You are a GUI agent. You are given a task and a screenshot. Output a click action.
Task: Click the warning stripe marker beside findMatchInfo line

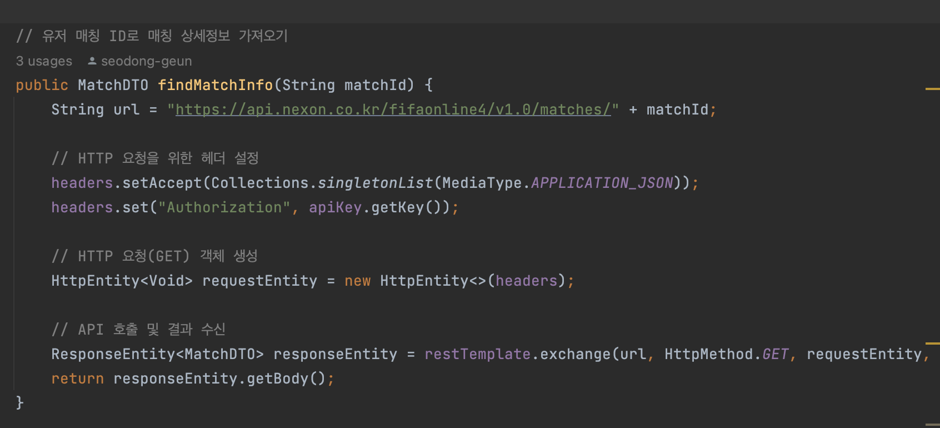(x=932, y=89)
